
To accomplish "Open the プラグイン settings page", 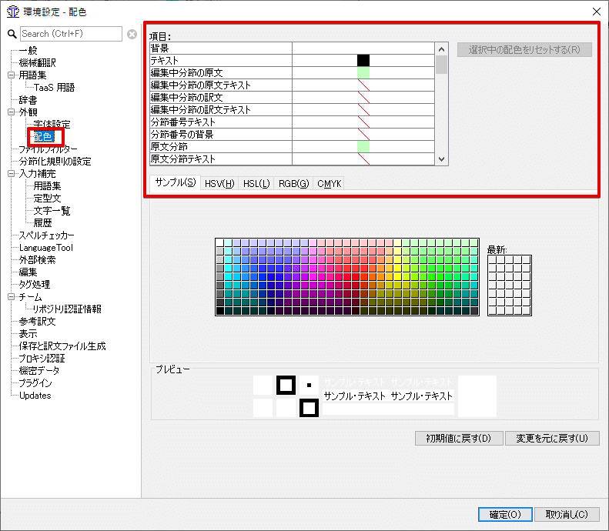I will point(35,383).
